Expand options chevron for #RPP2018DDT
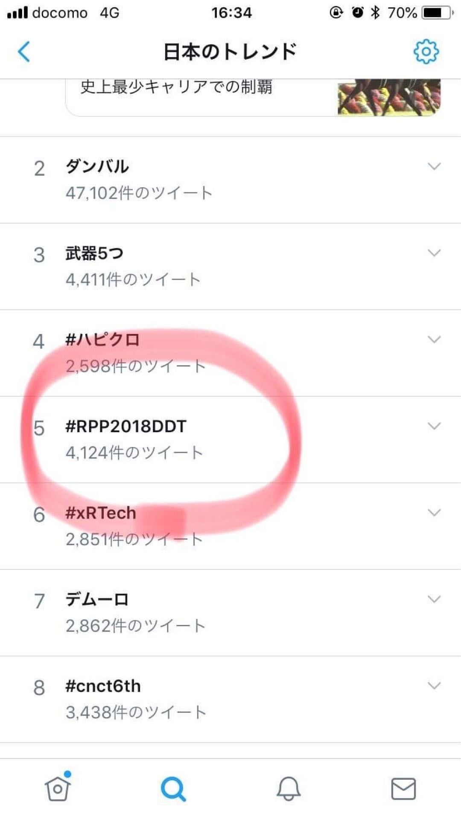The height and width of the screenshot is (819, 461). pyautogui.click(x=434, y=426)
